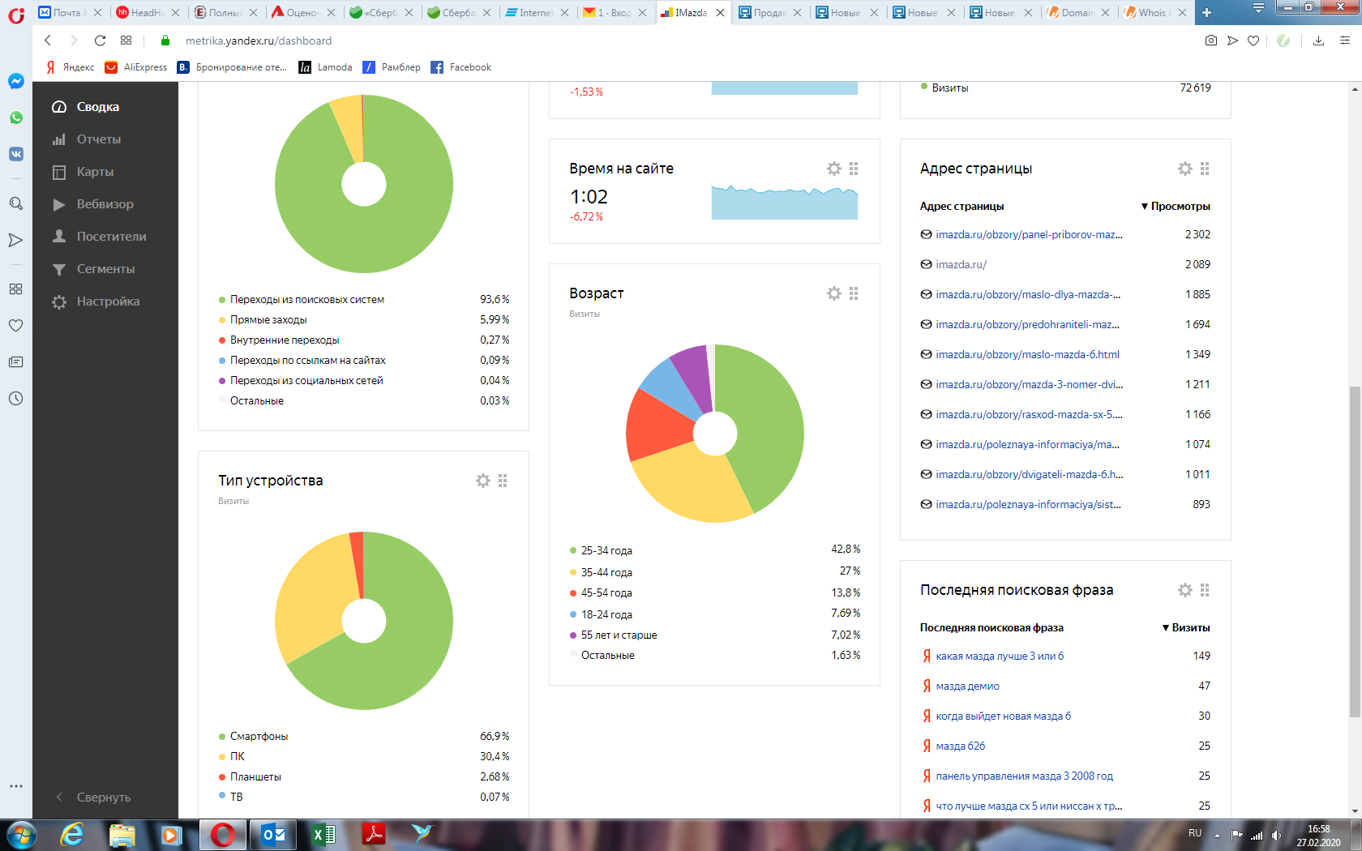The width and height of the screenshot is (1362, 851).
Task: Open settings gear of Тип устройства widget
Action: [483, 481]
